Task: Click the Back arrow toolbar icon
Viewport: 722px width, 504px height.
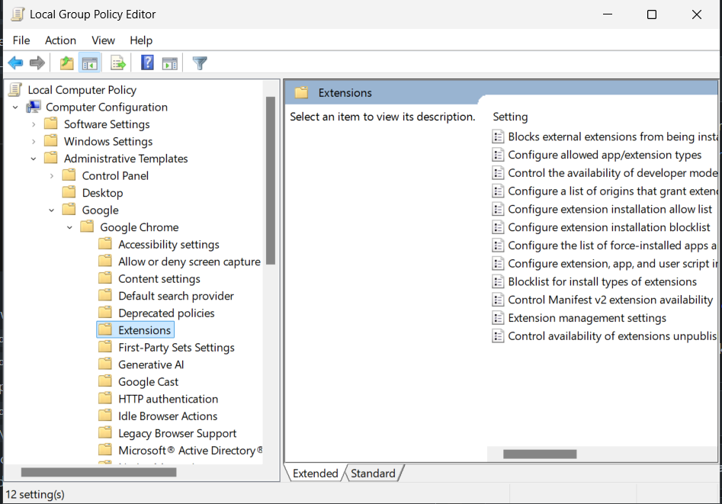Action: 15,63
